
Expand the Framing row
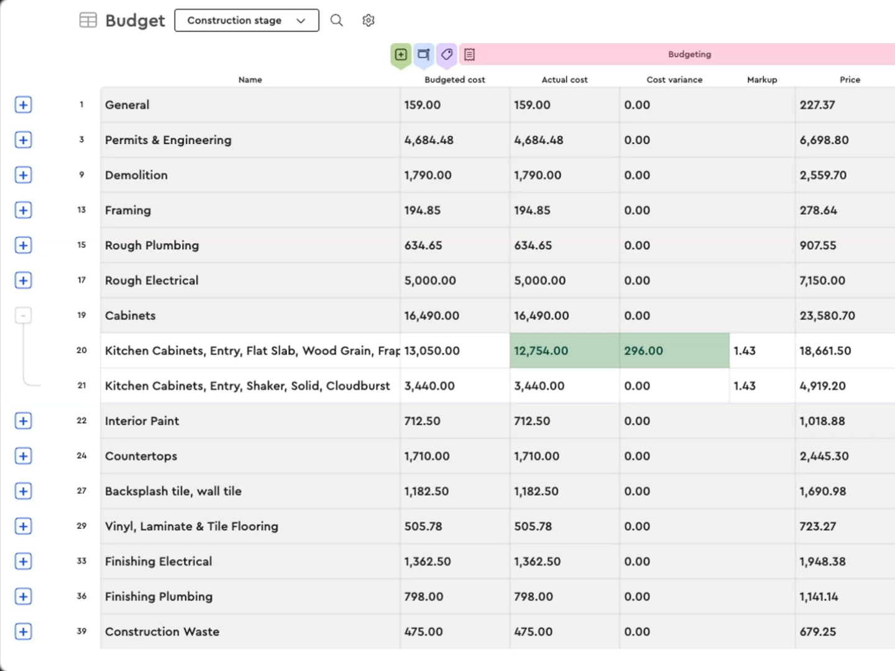tap(23, 210)
